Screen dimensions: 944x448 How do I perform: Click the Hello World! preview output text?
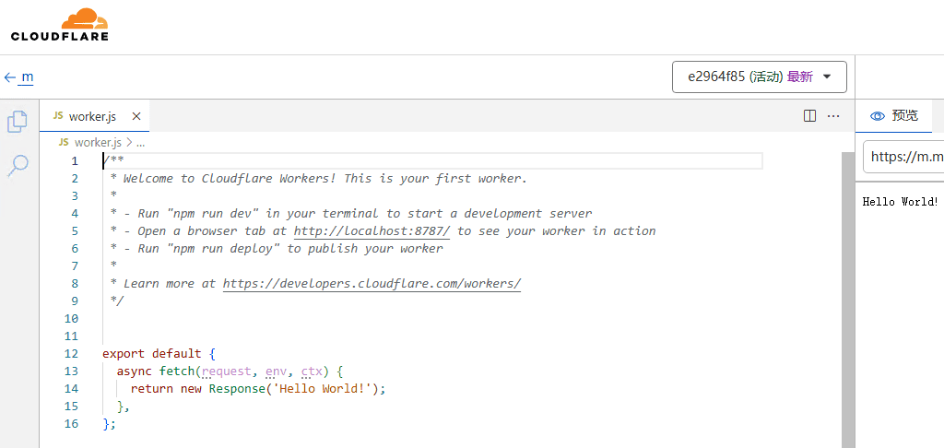click(x=900, y=201)
